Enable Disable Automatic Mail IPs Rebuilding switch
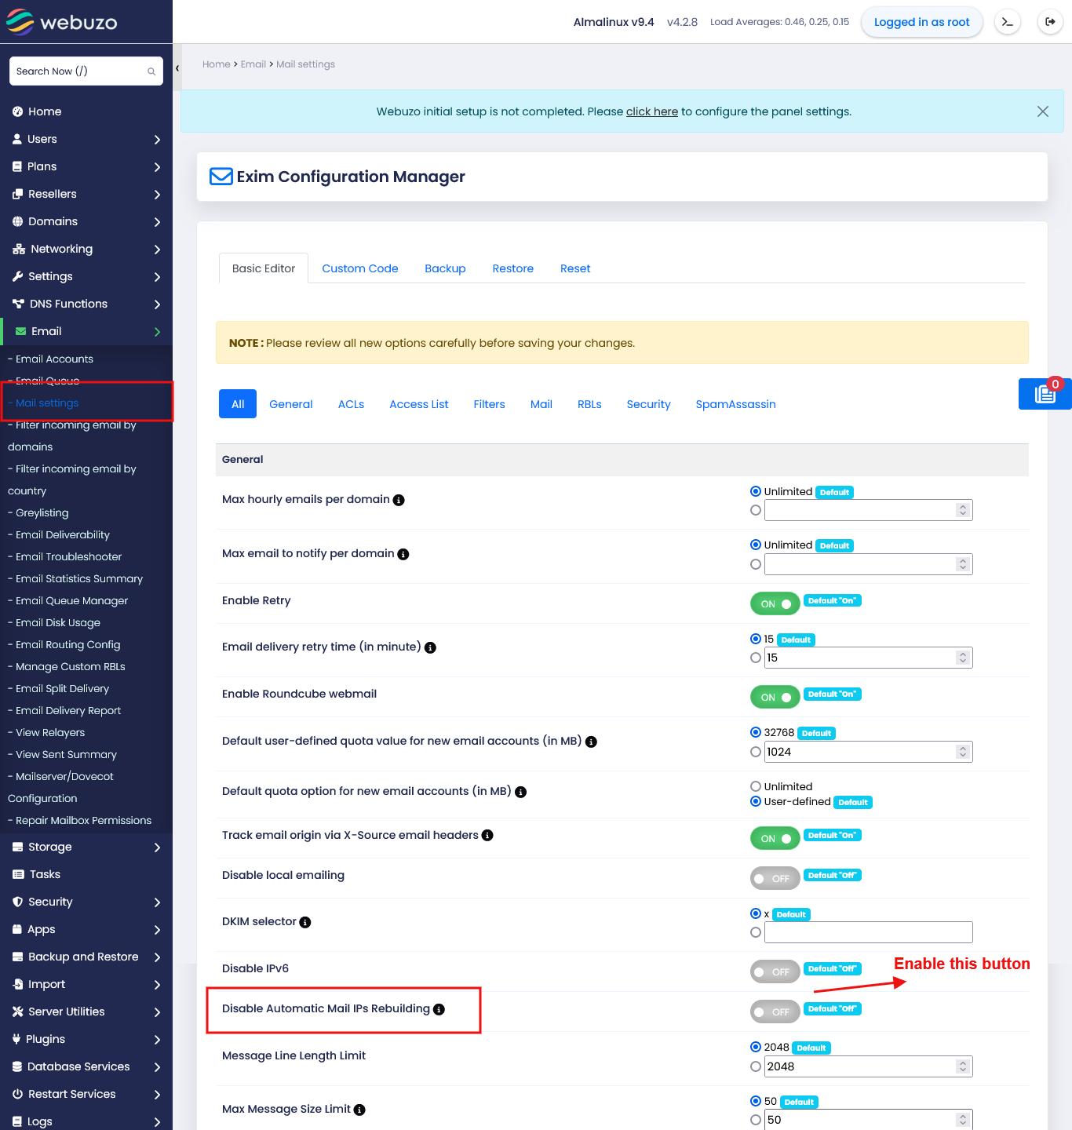Image resolution: width=1072 pixels, height=1130 pixels. click(x=775, y=1012)
